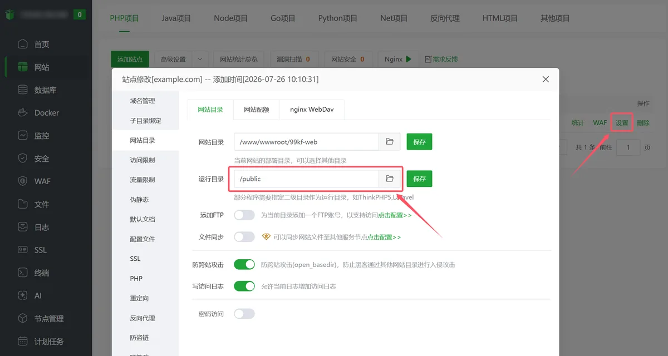Image resolution: width=668 pixels, height=356 pixels.
Task: Switch to the Node项目 tab
Action: tap(231, 18)
